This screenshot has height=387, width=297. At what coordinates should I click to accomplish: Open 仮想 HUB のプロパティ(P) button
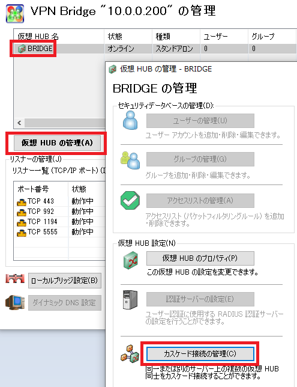pos(200,258)
